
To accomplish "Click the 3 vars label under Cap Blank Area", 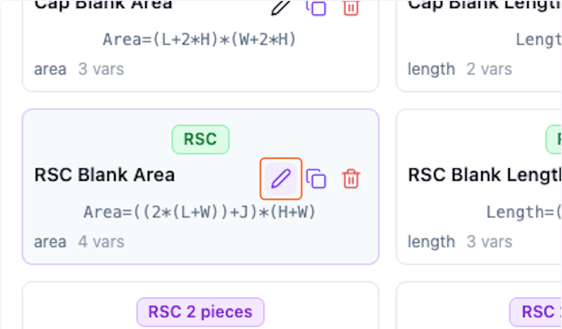I will [101, 69].
